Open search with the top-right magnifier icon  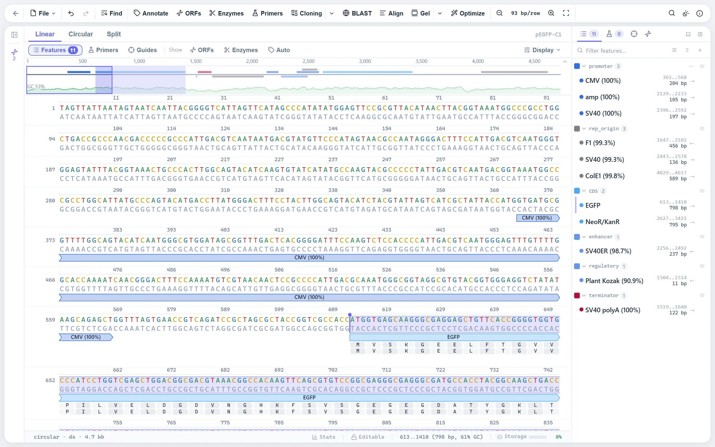click(x=672, y=13)
